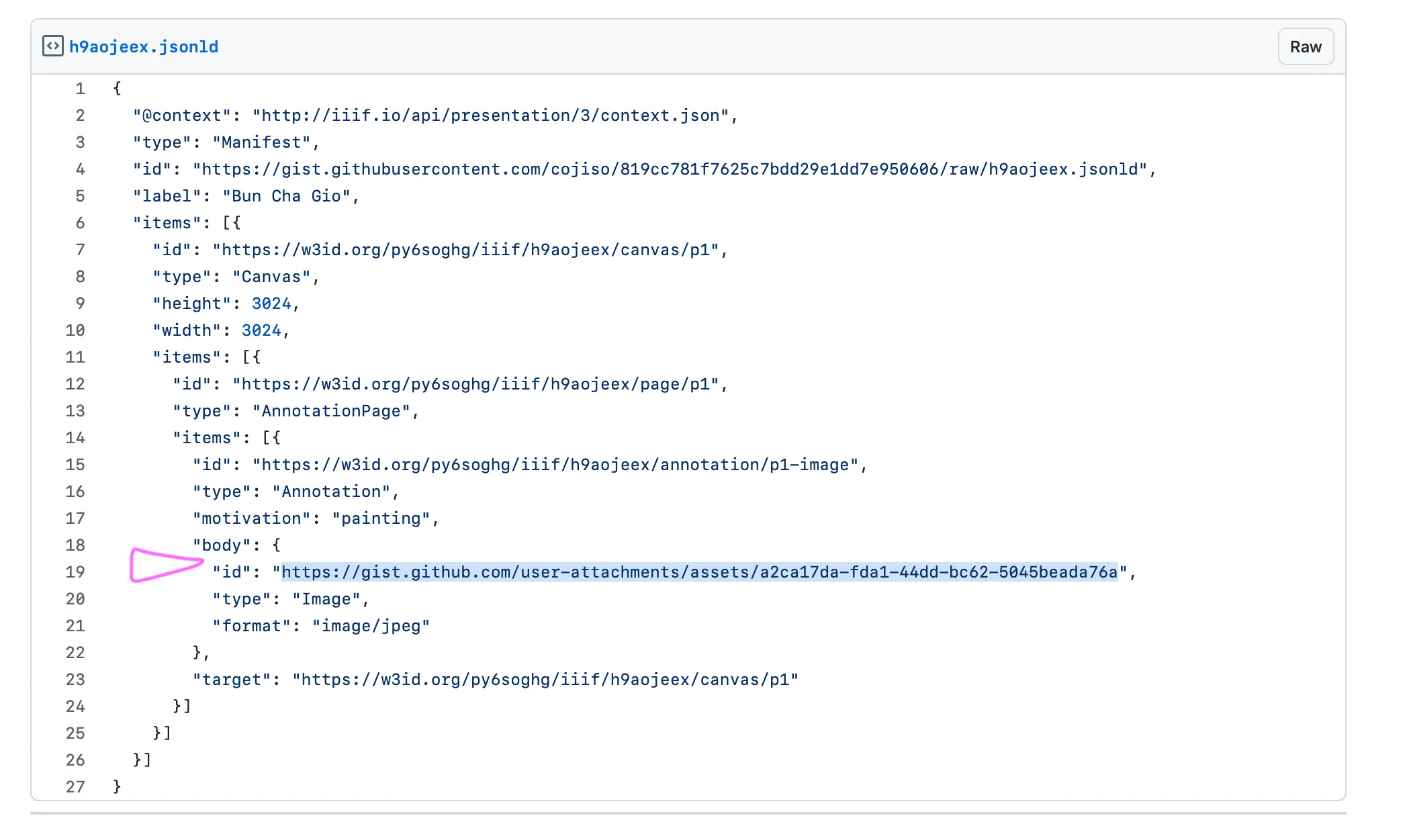Click the "AnnotationPage" type value
The height and width of the screenshot is (822, 1413).
(331, 411)
